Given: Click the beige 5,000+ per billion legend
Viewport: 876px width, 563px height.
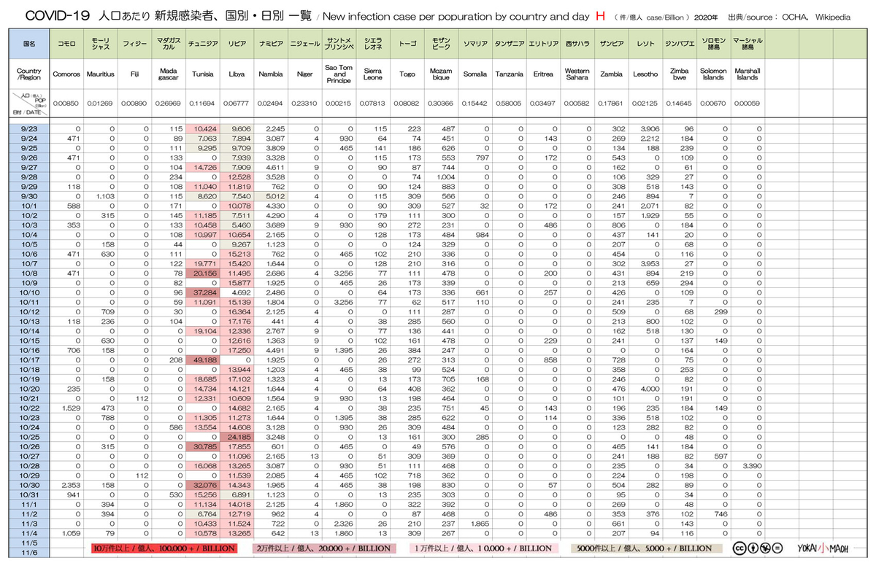Looking at the screenshot, I should click(648, 548).
